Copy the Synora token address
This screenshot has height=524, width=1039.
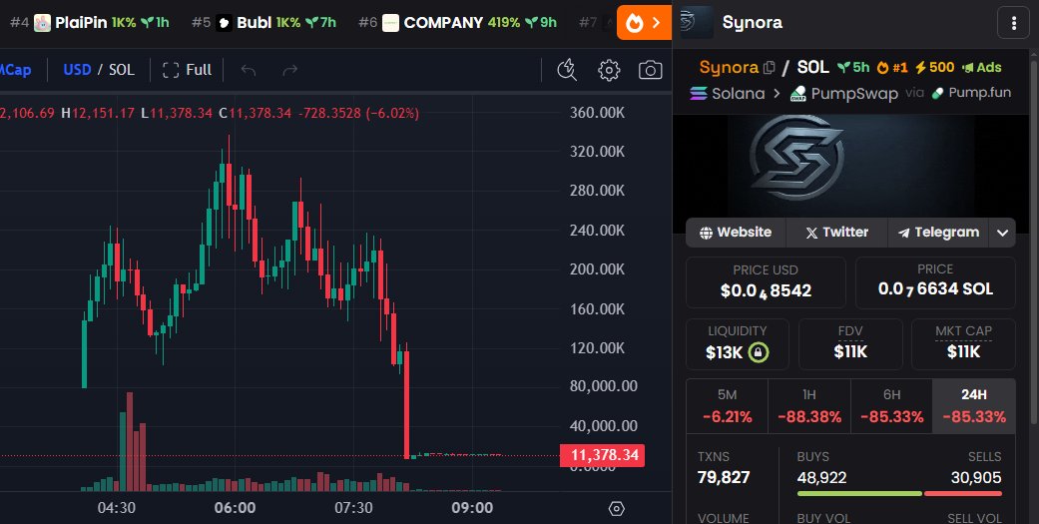coord(769,68)
